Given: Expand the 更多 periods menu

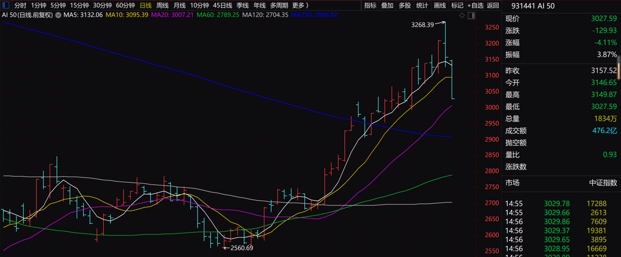Looking at the screenshot, I should pos(300,6).
